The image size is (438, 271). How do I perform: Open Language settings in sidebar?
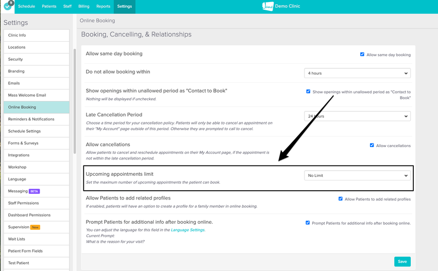point(37,179)
